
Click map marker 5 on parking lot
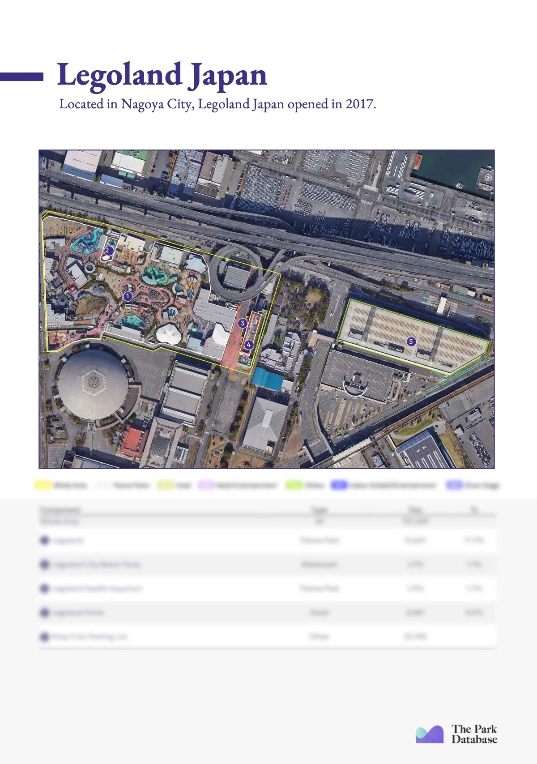point(411,341)
